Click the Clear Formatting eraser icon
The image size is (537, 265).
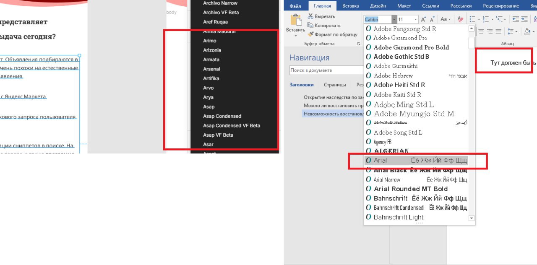[x=460, y=19]
